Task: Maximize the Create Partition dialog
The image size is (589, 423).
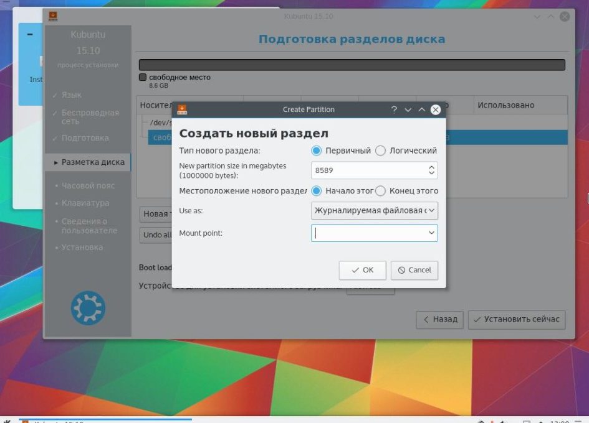Action: point(421,109)
